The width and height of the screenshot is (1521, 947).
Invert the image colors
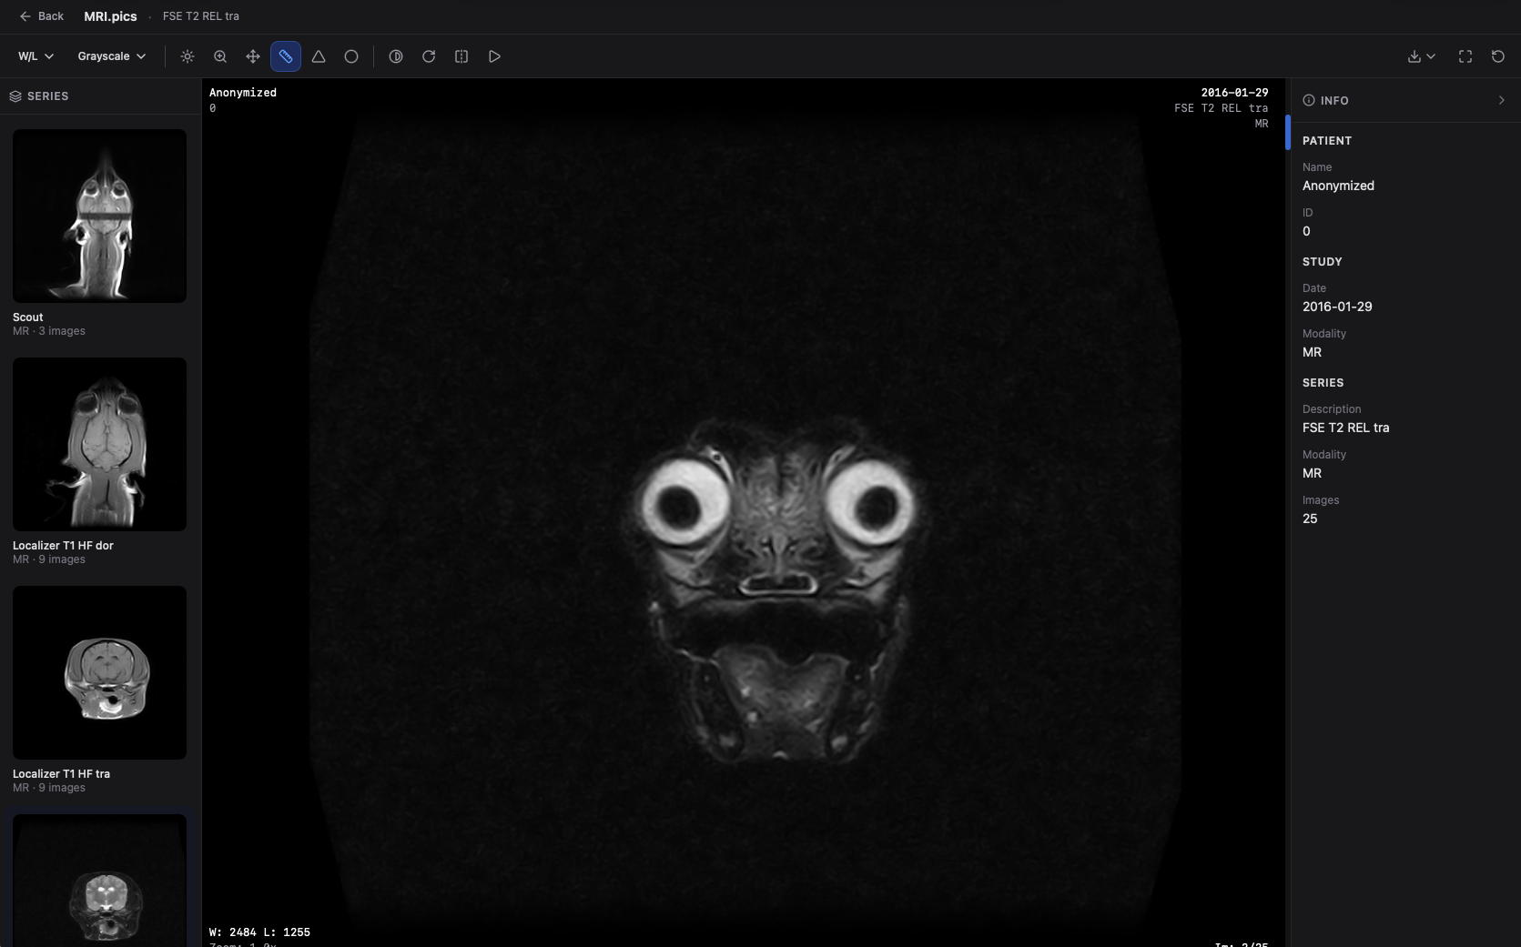[x=396, y=56]
